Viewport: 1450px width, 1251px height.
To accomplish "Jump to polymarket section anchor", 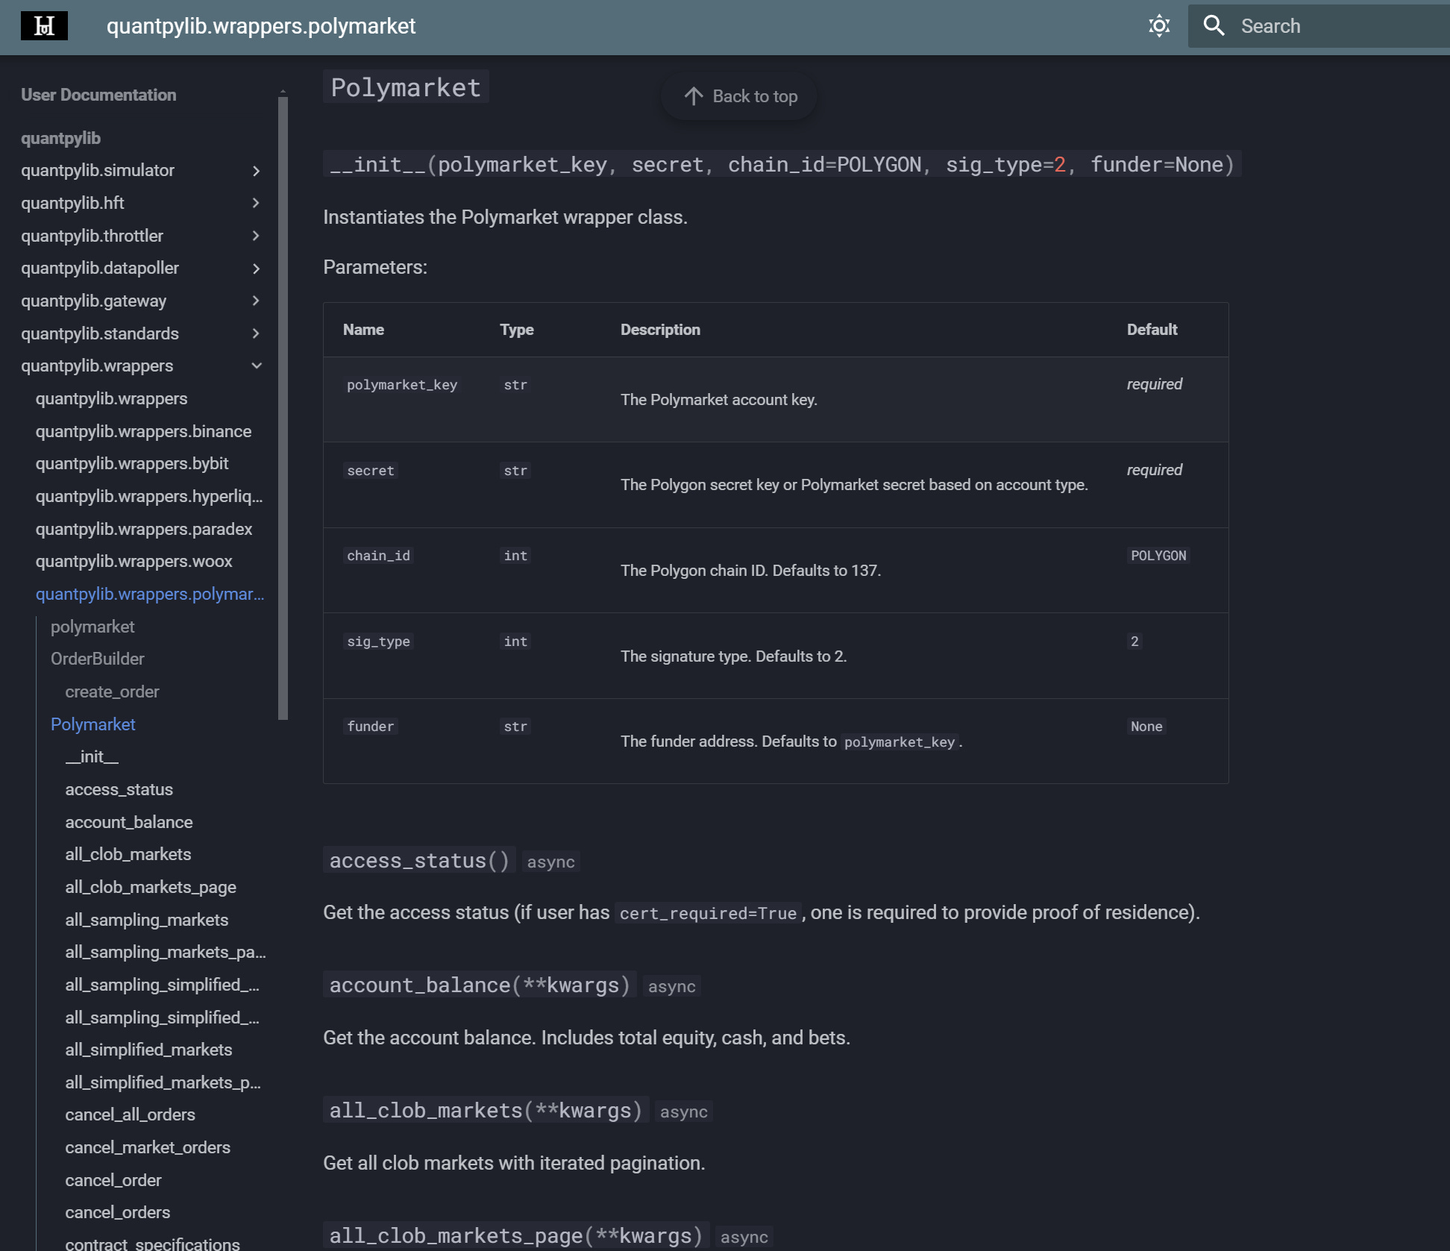I will point(92,627).
